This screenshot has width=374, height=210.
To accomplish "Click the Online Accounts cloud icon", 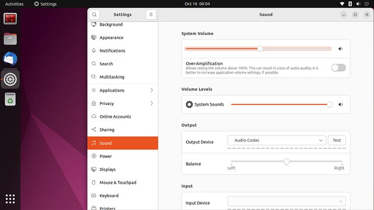I will [93, 117].
